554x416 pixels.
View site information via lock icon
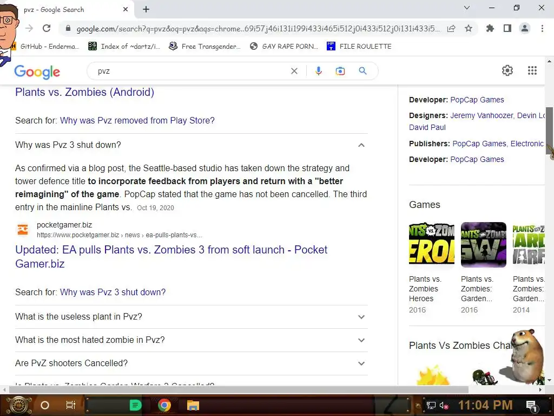point(68,28)
